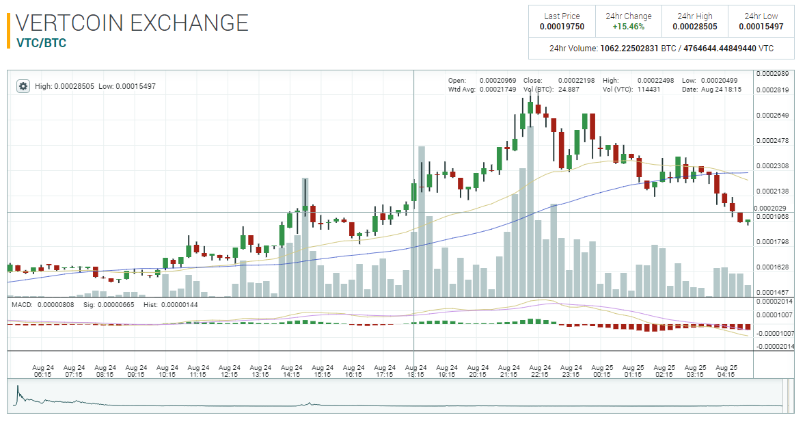Click the Close value 0.00022198

point(576,81)
